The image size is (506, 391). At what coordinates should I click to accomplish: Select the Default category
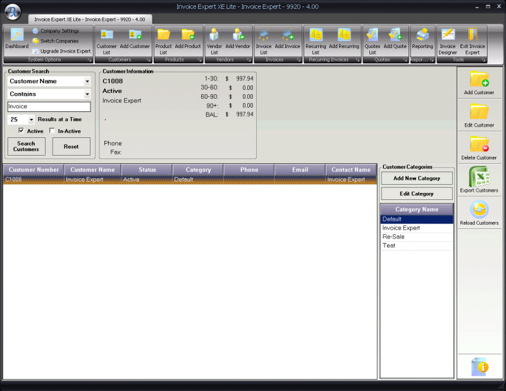coord(417,220)
